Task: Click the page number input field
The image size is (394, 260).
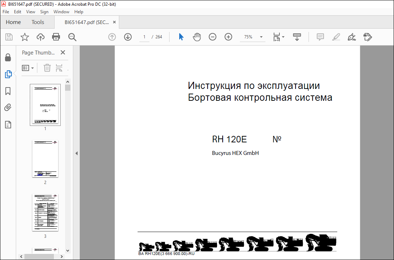Action: pyautogui.click(x=144, y=37)
